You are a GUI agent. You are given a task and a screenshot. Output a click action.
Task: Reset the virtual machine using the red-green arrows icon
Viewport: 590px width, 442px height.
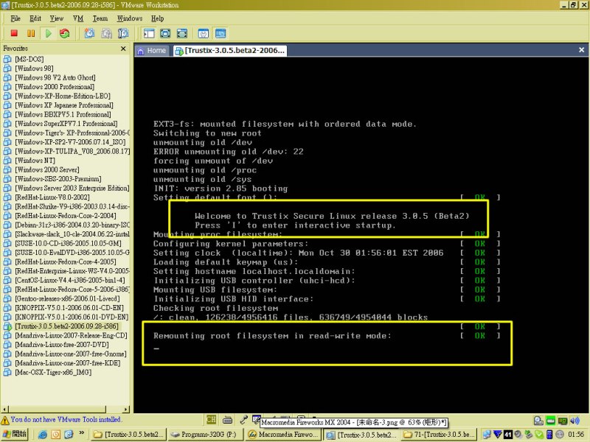(x=65, y=33)
